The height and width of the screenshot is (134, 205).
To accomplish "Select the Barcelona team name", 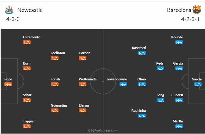I will pyautogui.click(x=179, y=10).
